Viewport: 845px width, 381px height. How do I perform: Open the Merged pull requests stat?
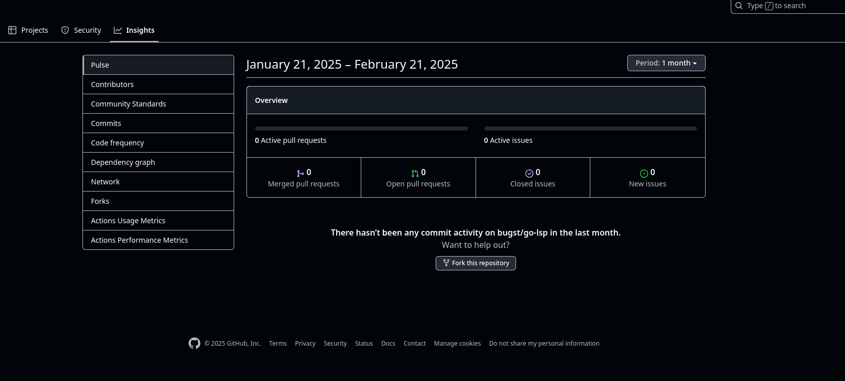(x=304, y=177)
